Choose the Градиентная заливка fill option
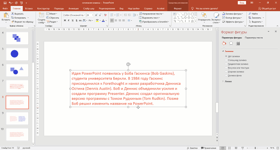The image size is (280, 150). (x=226, y=64)
